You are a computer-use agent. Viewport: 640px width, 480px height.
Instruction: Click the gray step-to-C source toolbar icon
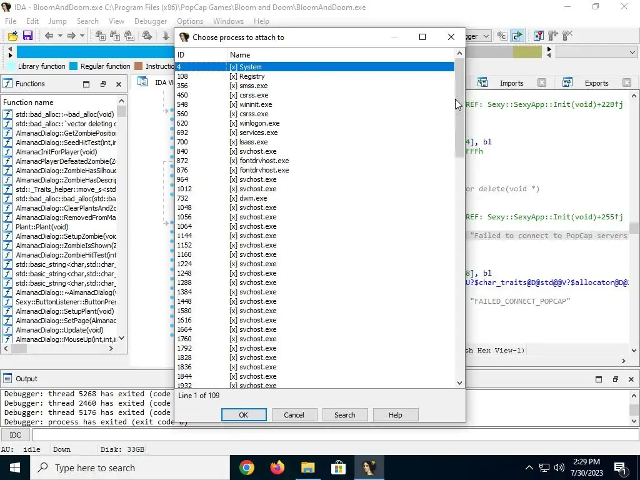point(502,36)
